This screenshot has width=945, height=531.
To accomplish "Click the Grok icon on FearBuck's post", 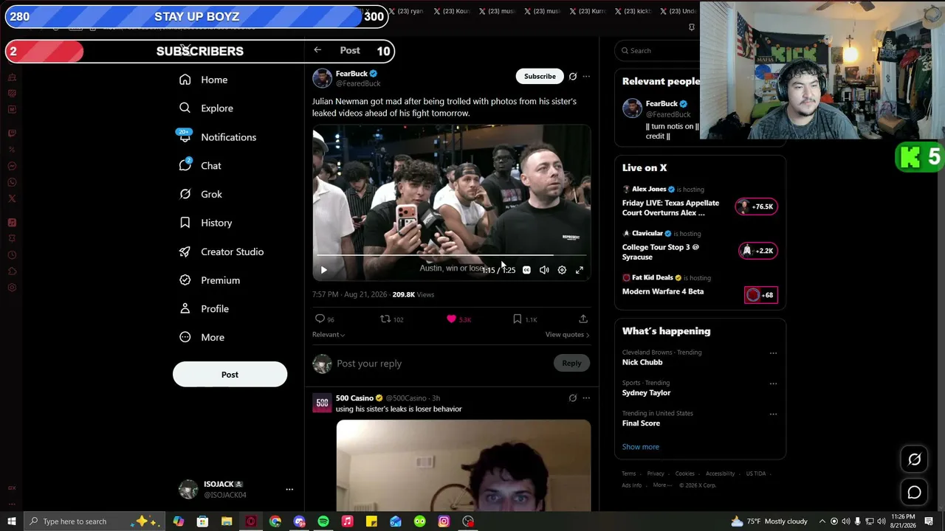I will (573, 76).
